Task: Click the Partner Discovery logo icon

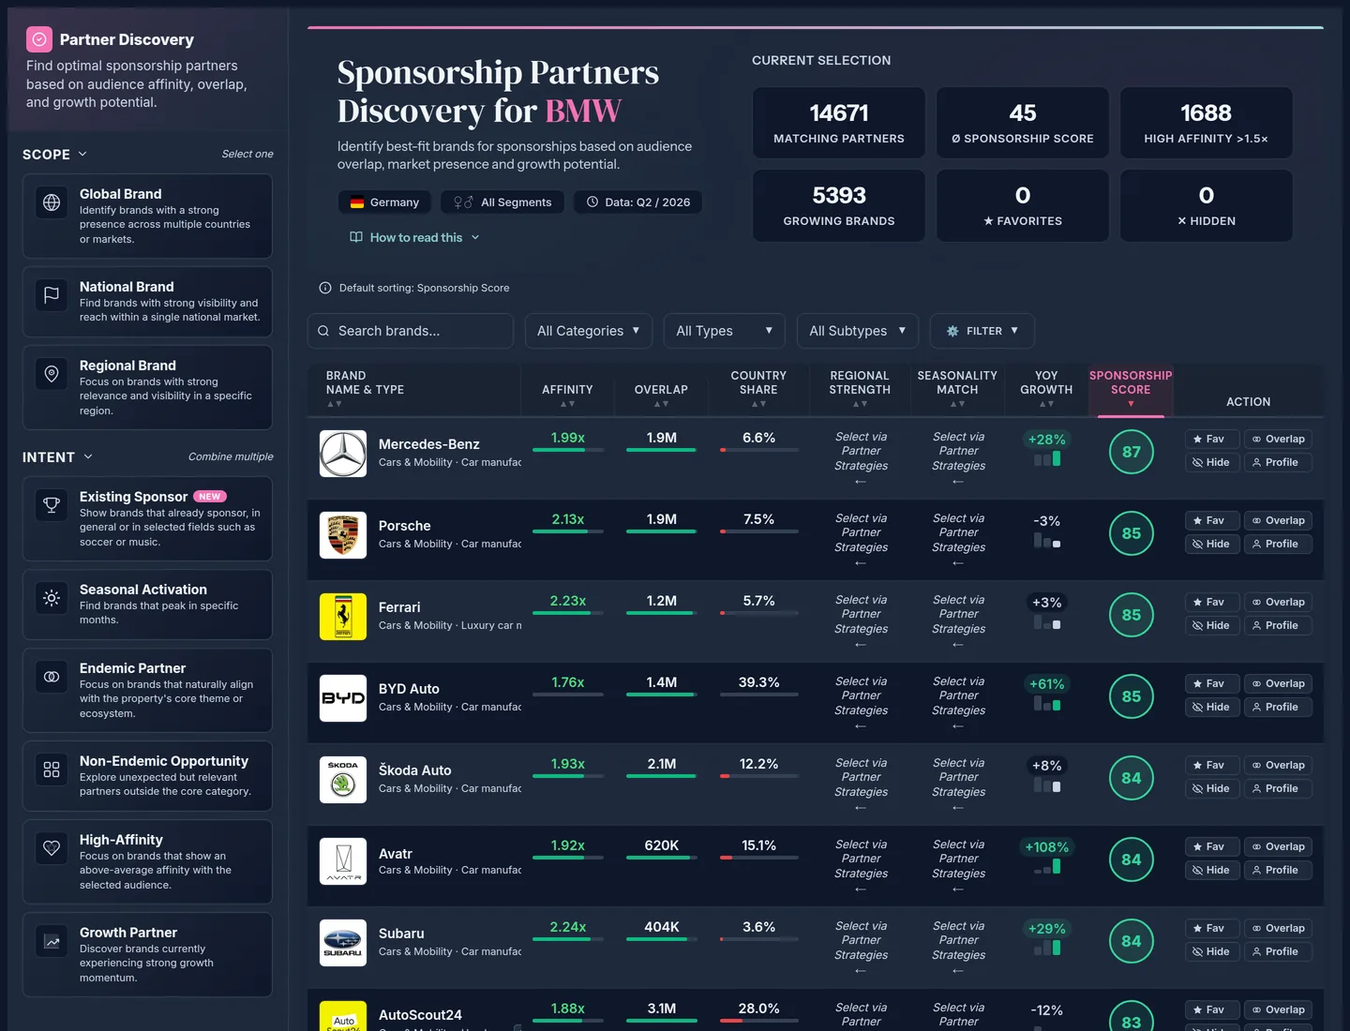Action: (x=39, y=39)
